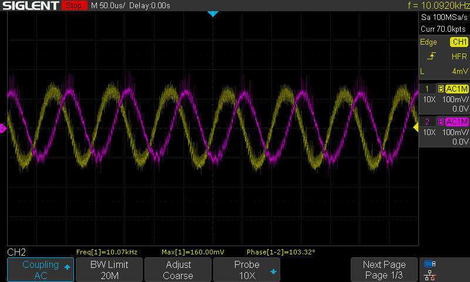
Task: Click the yellow B bandwidth-limit icon for channel 1
Action: [441, 89]
